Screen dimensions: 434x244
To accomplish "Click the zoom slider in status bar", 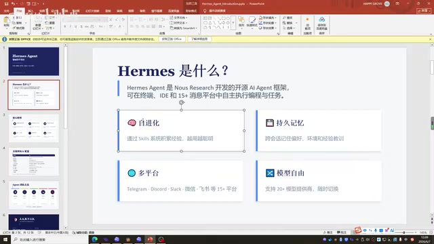I will click(x=404, y=232).
